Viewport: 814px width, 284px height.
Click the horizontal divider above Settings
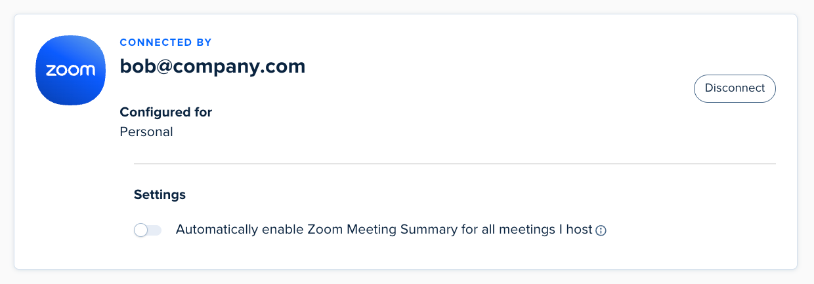455,164
